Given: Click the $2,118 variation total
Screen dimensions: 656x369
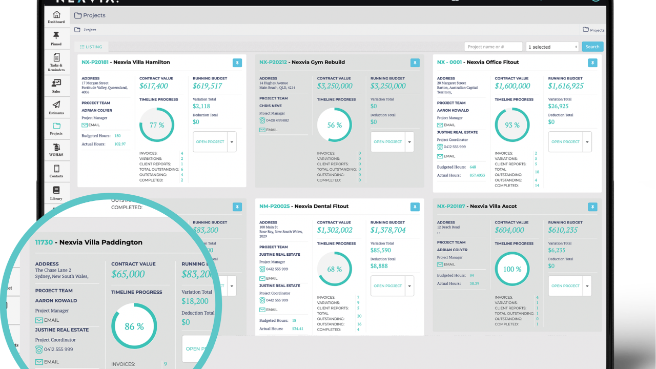Looking at the screenshot, I should click(x=201, y=107).
